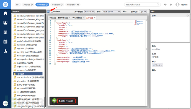Switch to the 节点配置 editor tab

point(53,18)
